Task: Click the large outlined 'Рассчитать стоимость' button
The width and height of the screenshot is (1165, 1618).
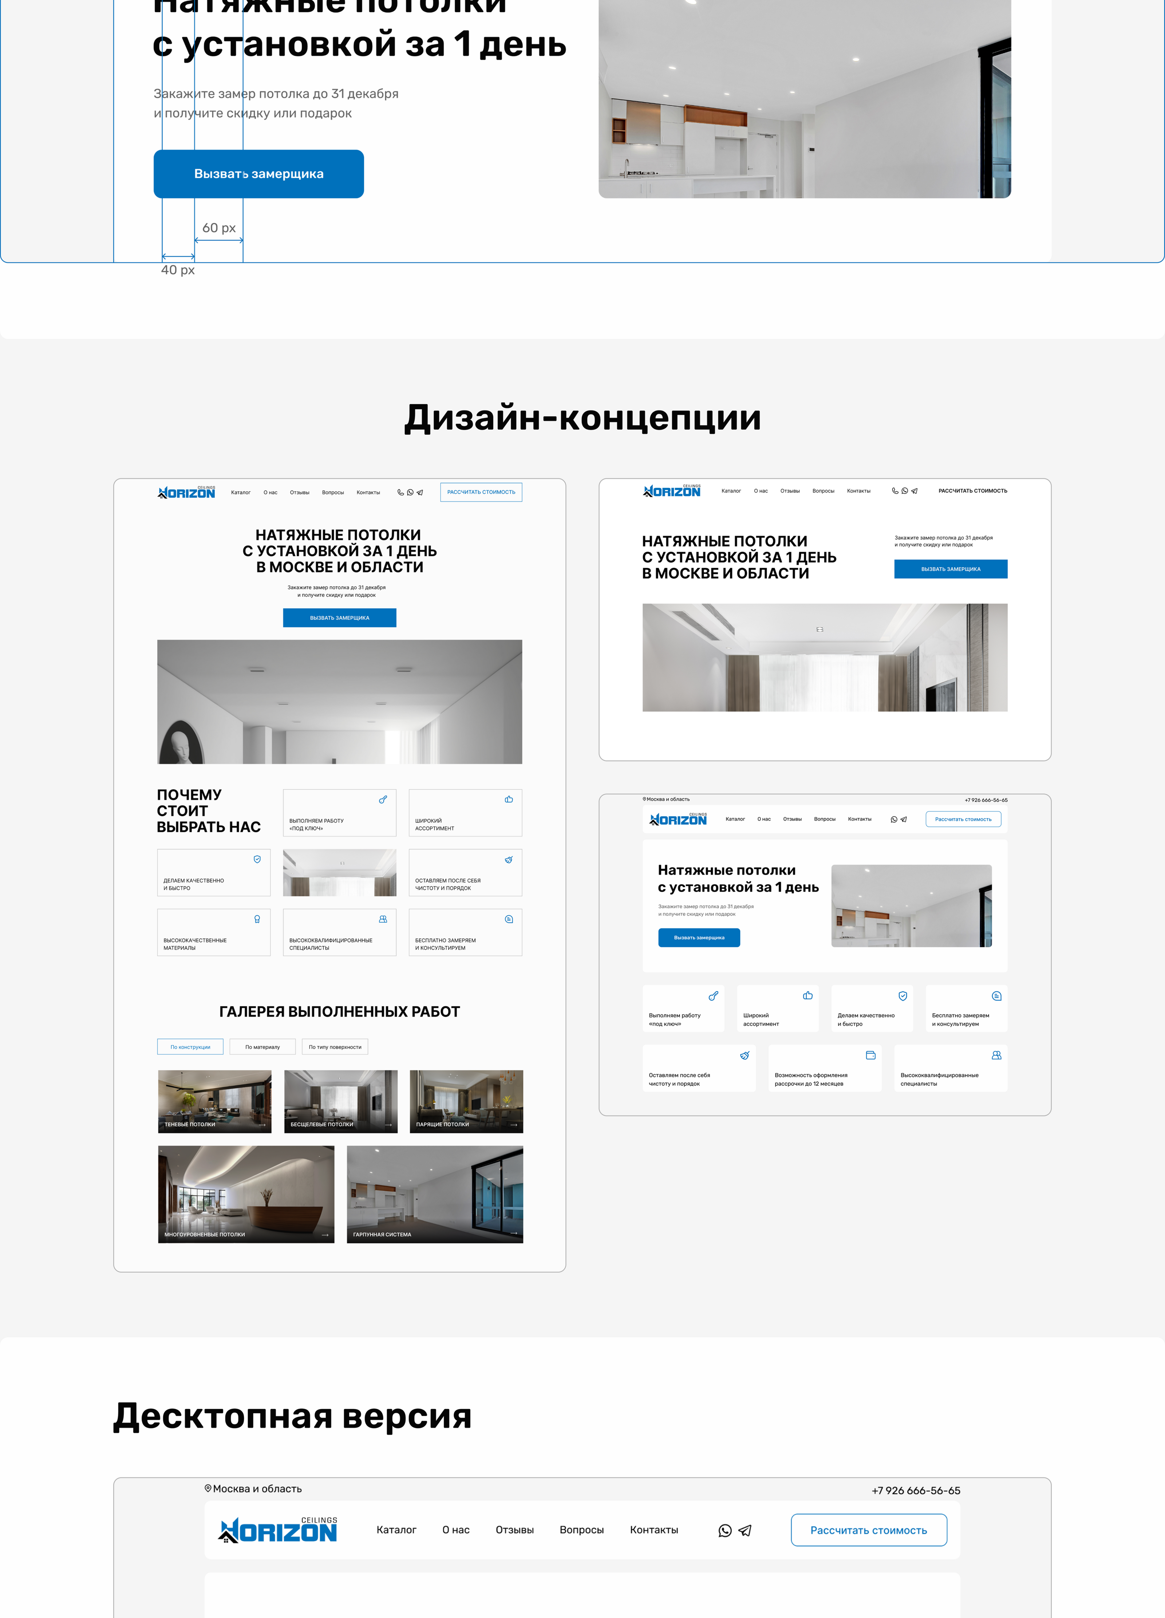Action: [x=868, y=1530]
